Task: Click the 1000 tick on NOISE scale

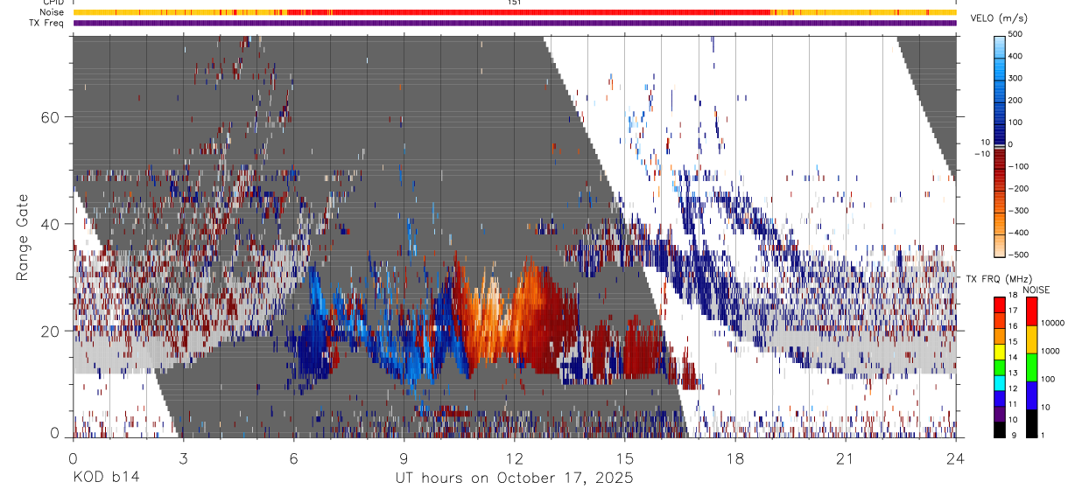Action: (1051, 352)
